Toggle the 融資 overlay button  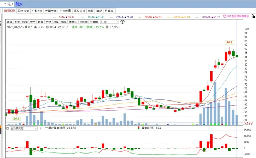pyautogui.click(x=40, y=22)
